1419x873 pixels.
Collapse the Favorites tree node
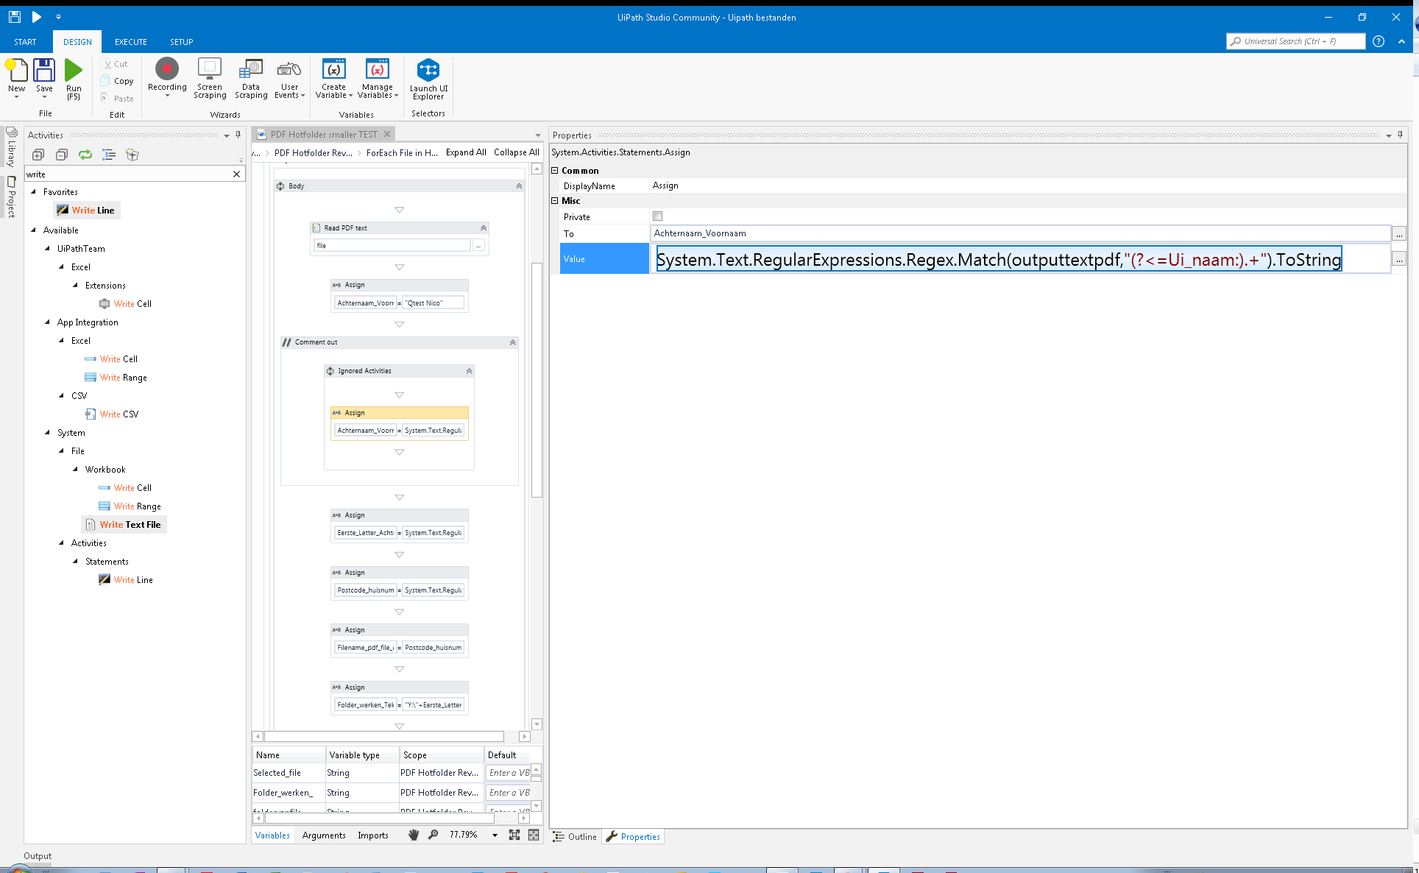point(33,191)
